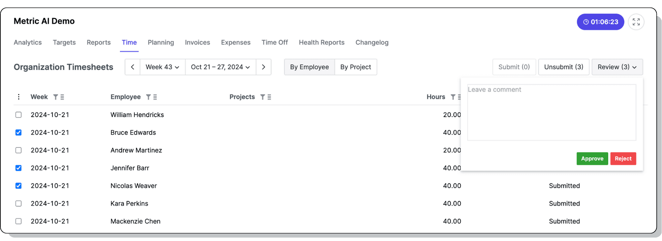The image size is (662, 241).
Task: Select the Time tab
Action: pos(129,42)
